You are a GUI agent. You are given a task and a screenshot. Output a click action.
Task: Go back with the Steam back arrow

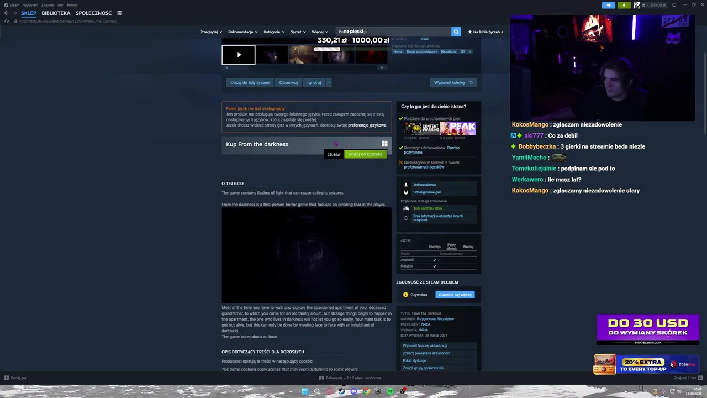point(7,13)
